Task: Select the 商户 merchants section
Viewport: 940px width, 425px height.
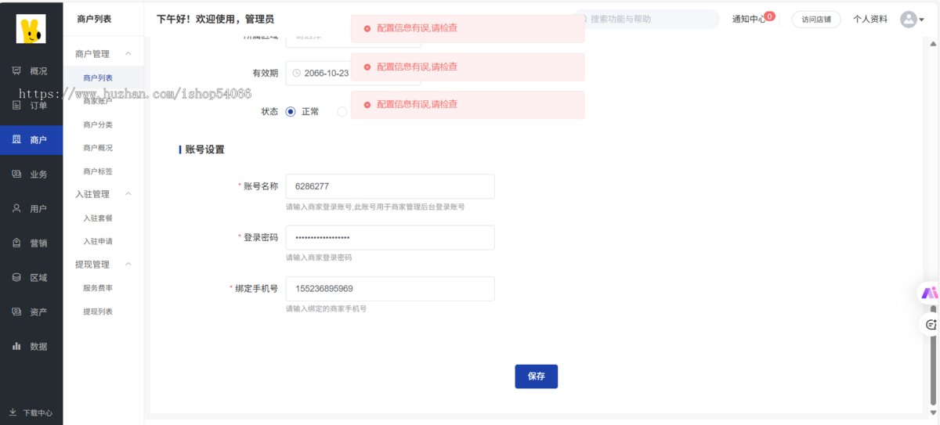Action: [31, 140]
